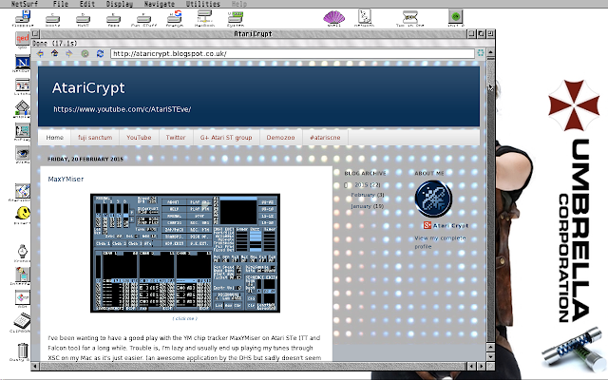The height and width of the screenshot is (380, 608).
Task: Open the wristwatch clock icon
Action: (x=23, y=253)
